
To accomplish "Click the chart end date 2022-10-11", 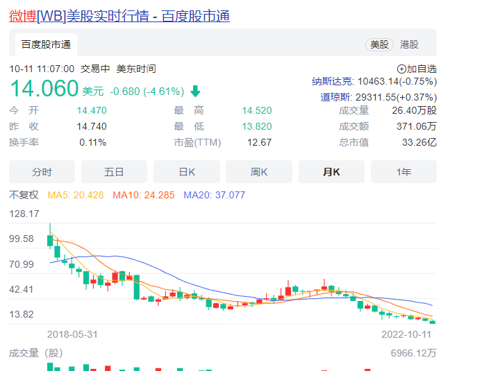I will tap(406, 334).
